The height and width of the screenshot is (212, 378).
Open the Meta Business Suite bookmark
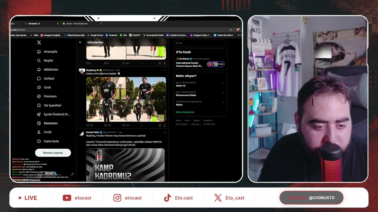(x=74, y=35)
